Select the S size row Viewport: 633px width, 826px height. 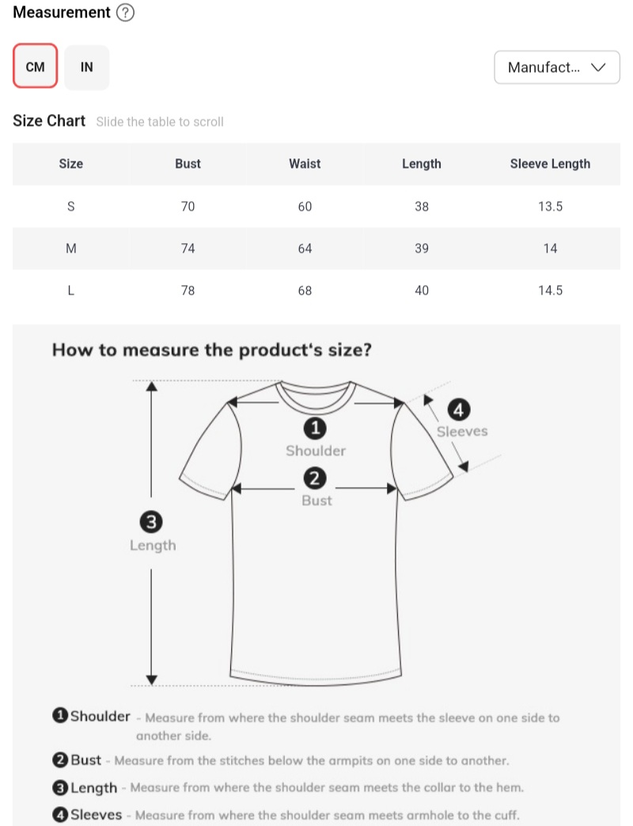pos(71,207)
